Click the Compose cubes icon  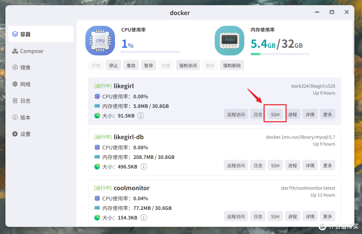pos(15,51)
